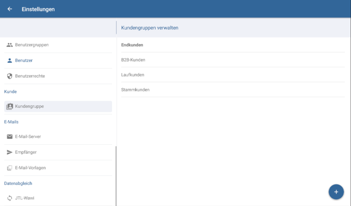Open the Benutzer settings entry
The height and width of the screenshot is (206, 351).
tap(24, 60)
